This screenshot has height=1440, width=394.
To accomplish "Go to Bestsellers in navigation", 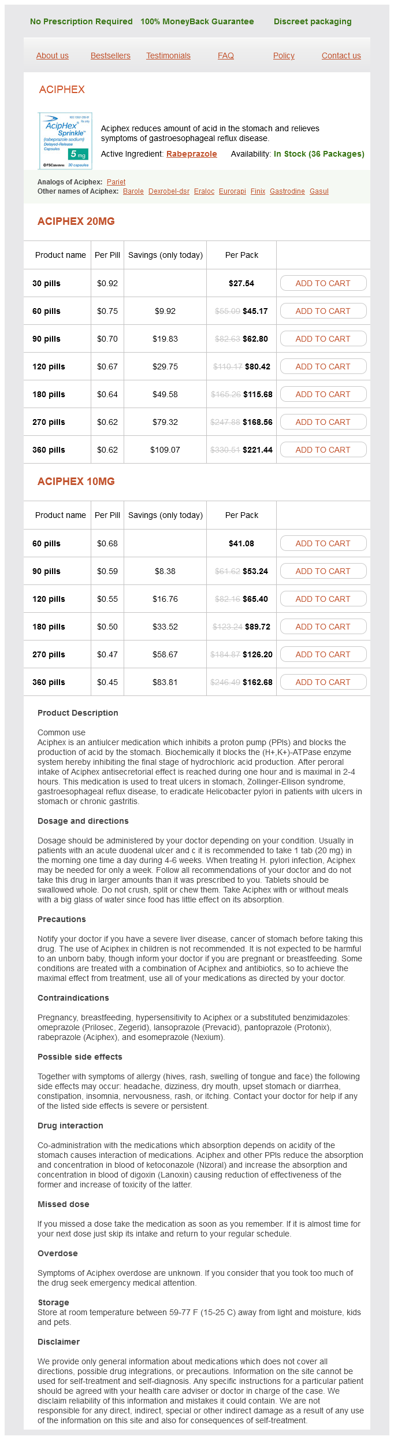I will coord(110,55).
